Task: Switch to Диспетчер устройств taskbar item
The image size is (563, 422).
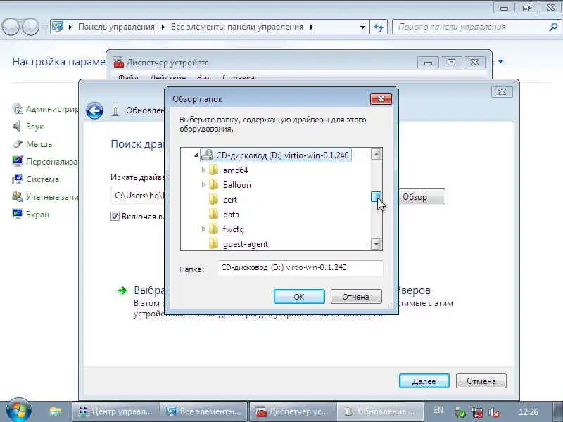Action: pyautogui.click(x=293, y=411)
